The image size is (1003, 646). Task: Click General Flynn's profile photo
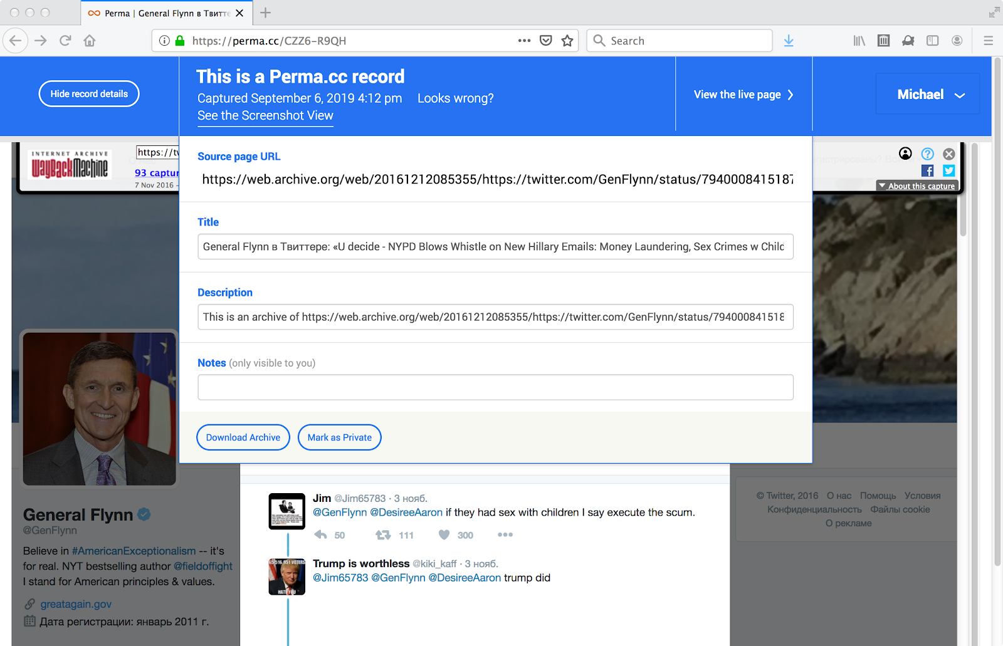[100, 409]
